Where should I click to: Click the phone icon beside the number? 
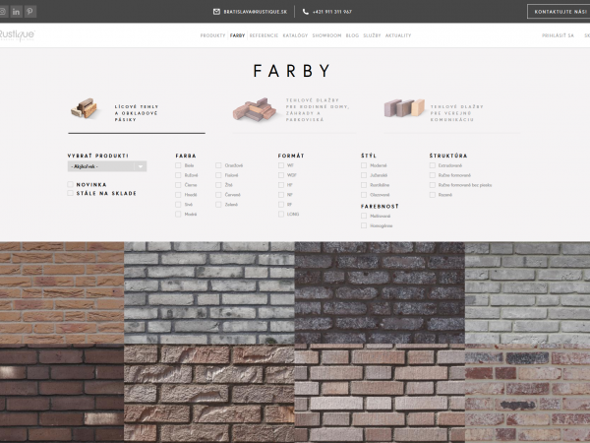point(305,12)
